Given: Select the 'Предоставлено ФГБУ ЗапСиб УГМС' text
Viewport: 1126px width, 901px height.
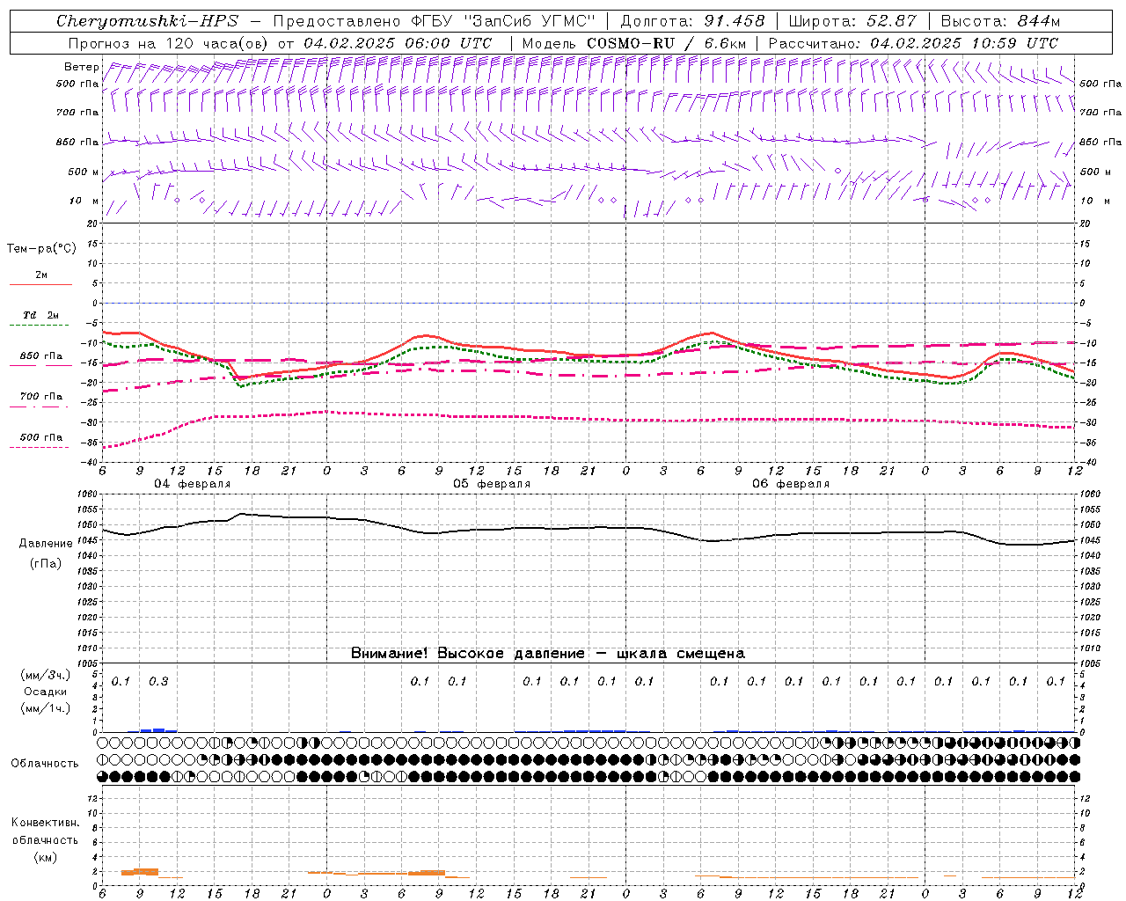Looking at the screenshot, I should (435, 21).
